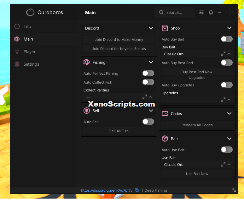The height and width of the screenshot is (208, 244).
Task: Click the move window arrows icon
Action: [229, 12]
